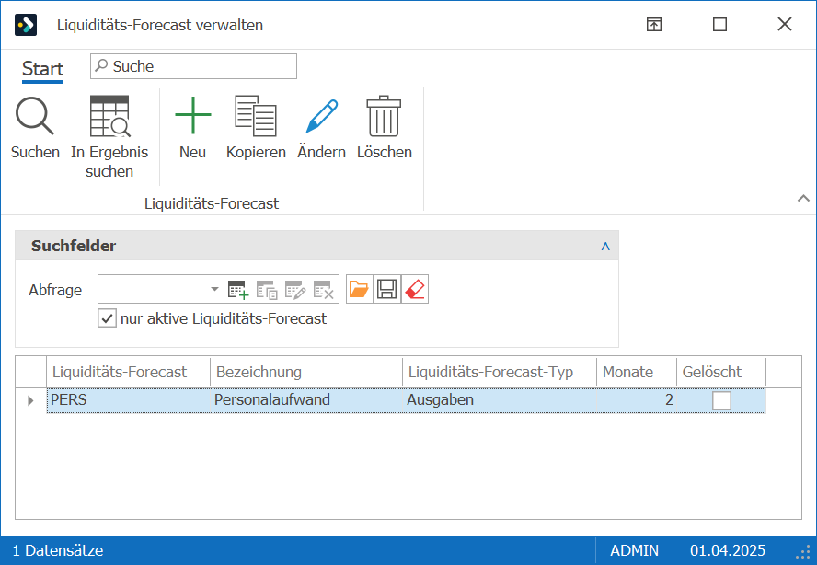Collapse the Suchfelder panel
Image resolution: width=817 pixels, height=565 pixels.
pyautogui.click(x=605, y=246)
